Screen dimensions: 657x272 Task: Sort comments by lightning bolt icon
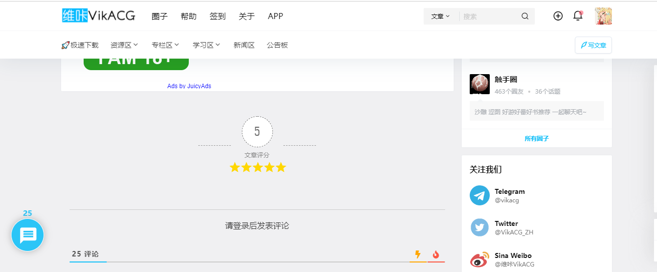tap(418, 254)
